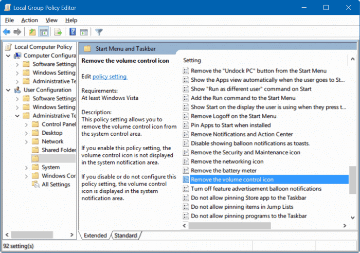The image size is (360, 253).
Task: Click the vertical scrollbar thumb of settings list
Action: [352, 180]
